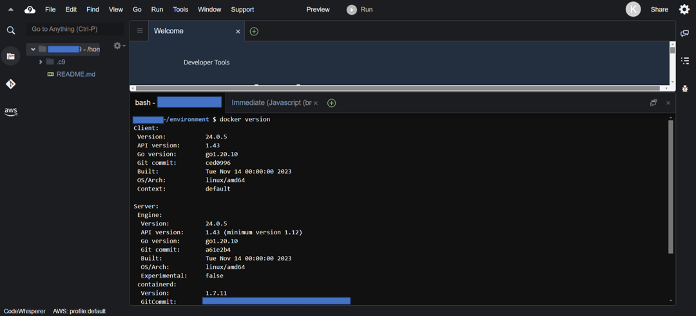This screenshot has width=696, height=316.
Task: Open the Source Control git icon
Action: coord(11,84)
